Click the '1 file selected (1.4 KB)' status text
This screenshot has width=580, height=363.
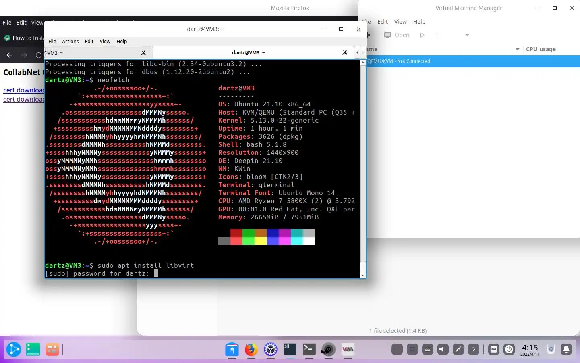click(398, 331)
